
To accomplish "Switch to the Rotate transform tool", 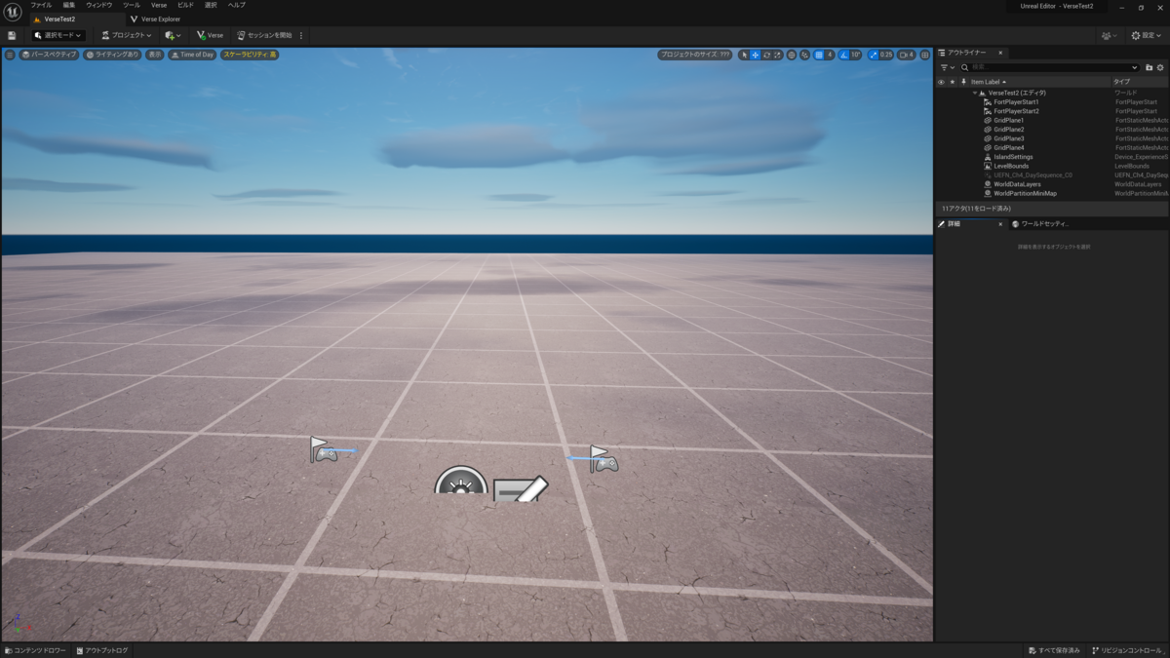I will (767, 56).
